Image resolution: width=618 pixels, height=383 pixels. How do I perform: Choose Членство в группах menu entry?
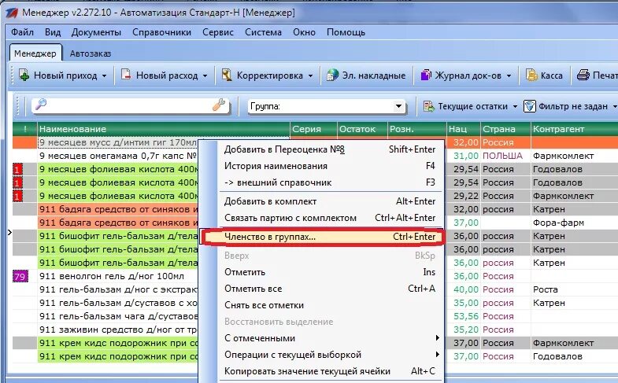click(323, 237)
